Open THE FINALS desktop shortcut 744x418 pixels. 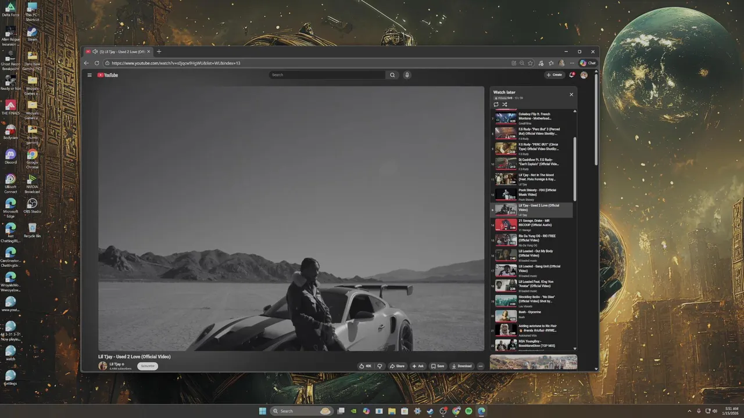tap(10, 107)
